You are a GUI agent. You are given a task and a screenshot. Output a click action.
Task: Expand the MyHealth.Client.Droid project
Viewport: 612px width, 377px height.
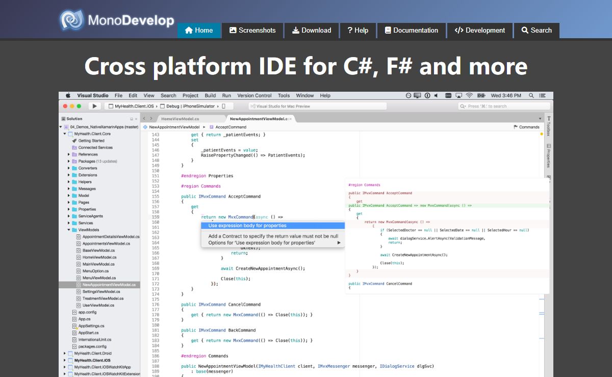pyautogui.click(x=64, y=353)
